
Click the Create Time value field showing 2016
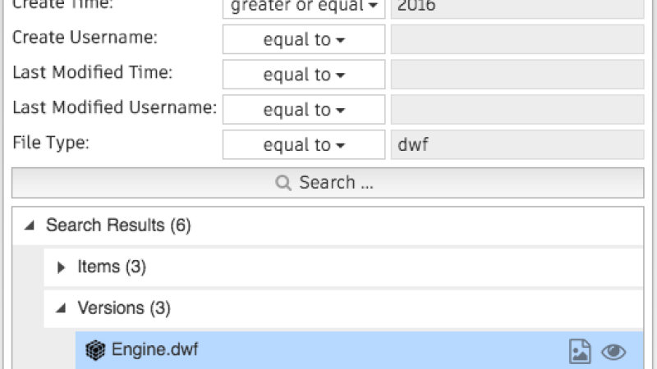pos(517,7)
